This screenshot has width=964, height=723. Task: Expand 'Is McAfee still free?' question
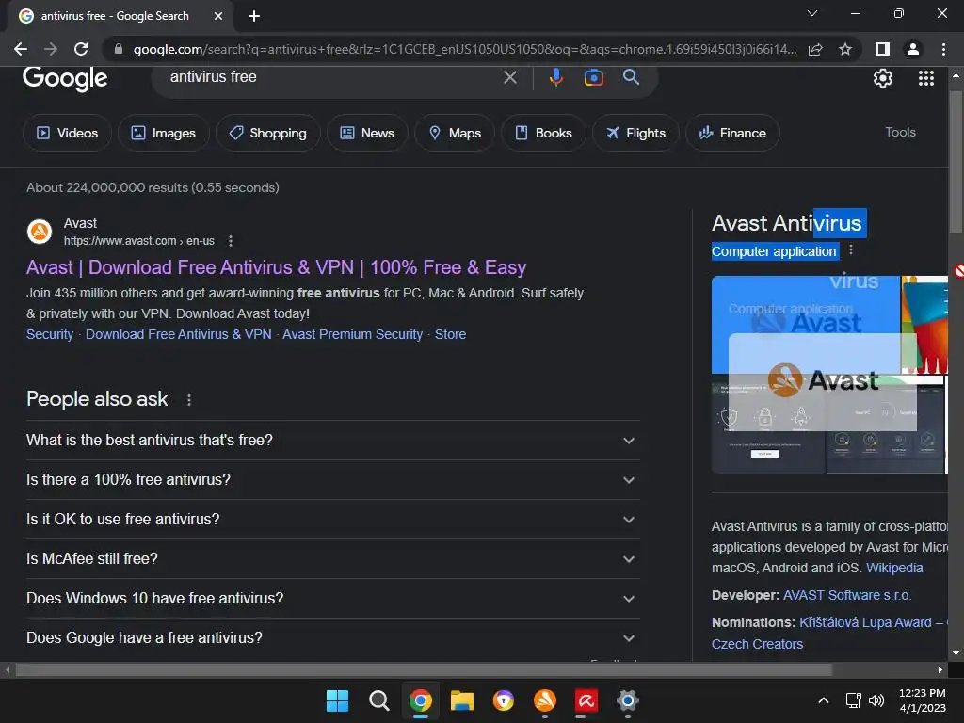[332, 559]
